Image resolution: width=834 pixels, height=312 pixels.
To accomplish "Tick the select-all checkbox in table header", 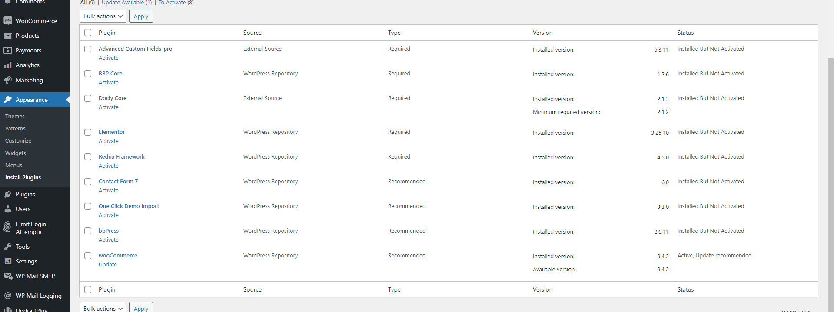I will point(88,32).
